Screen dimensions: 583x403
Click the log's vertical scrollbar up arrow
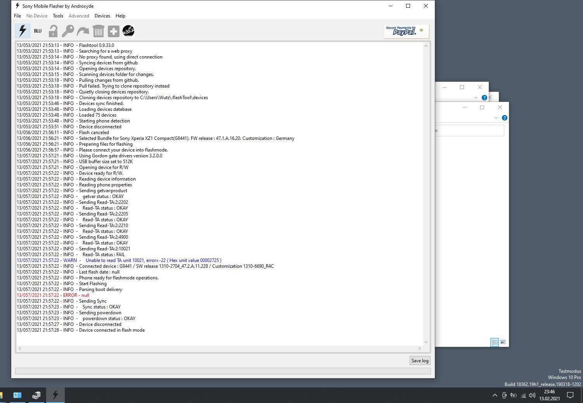(x=426, y=46)
